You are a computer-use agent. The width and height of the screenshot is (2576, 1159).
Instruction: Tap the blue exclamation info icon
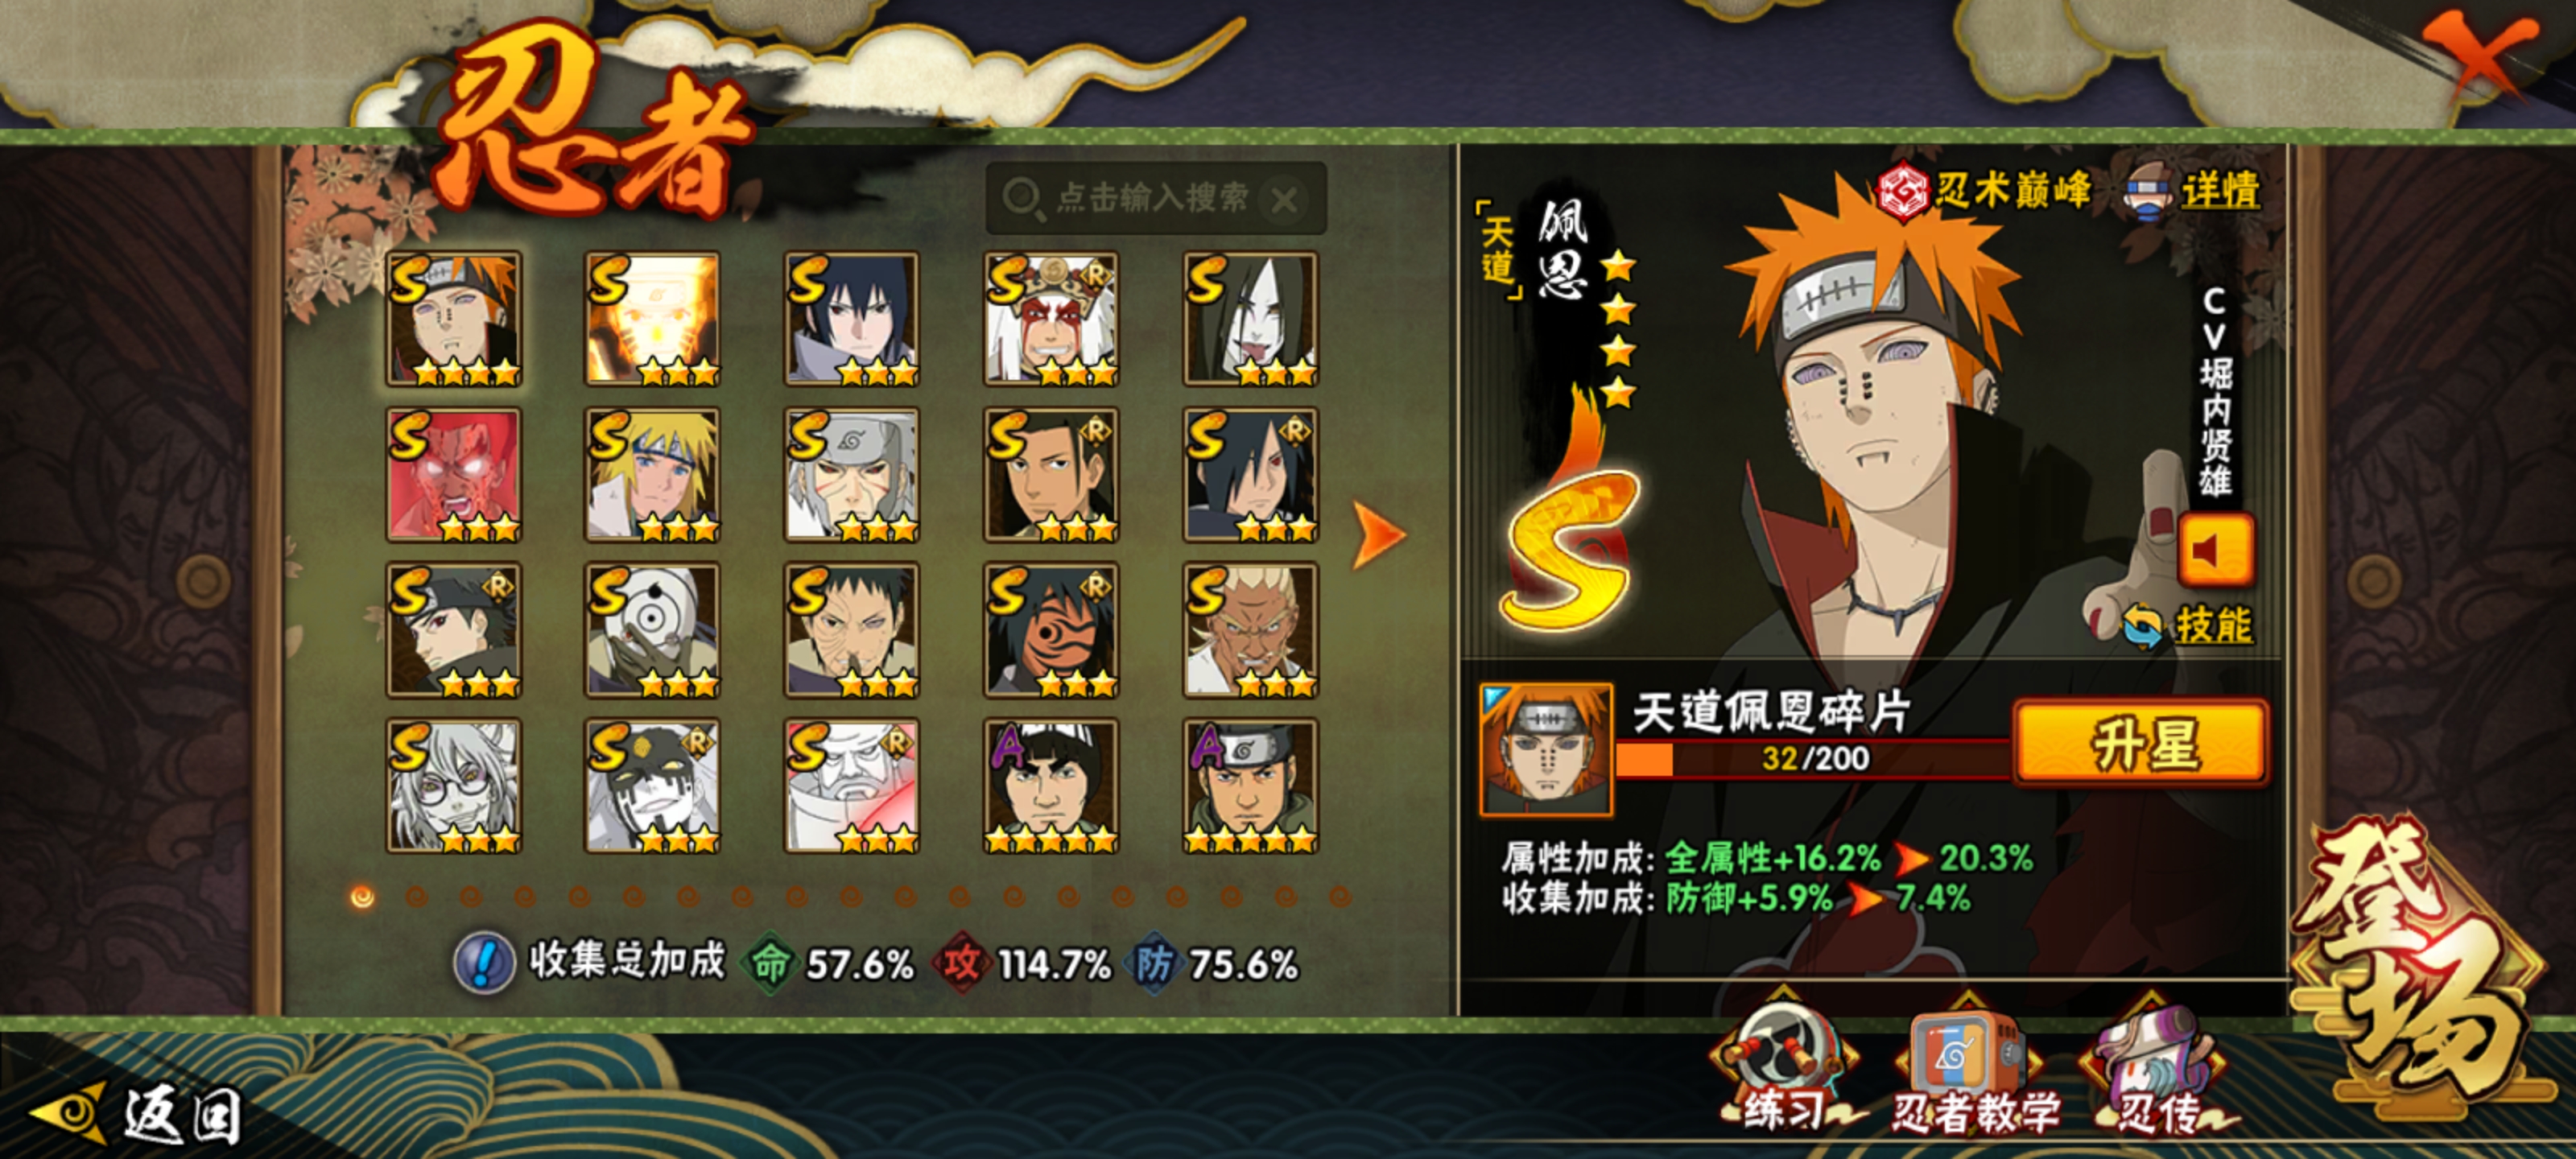[x=484, y=962]
